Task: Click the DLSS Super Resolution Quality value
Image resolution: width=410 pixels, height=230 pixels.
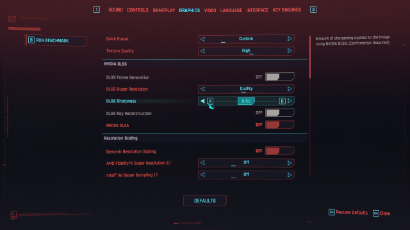Action: pos(246,89)
